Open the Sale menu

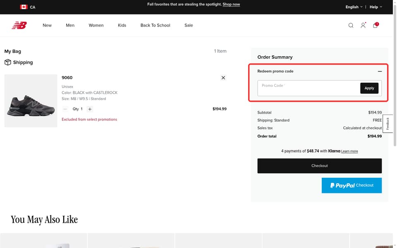tap(189, 25)
